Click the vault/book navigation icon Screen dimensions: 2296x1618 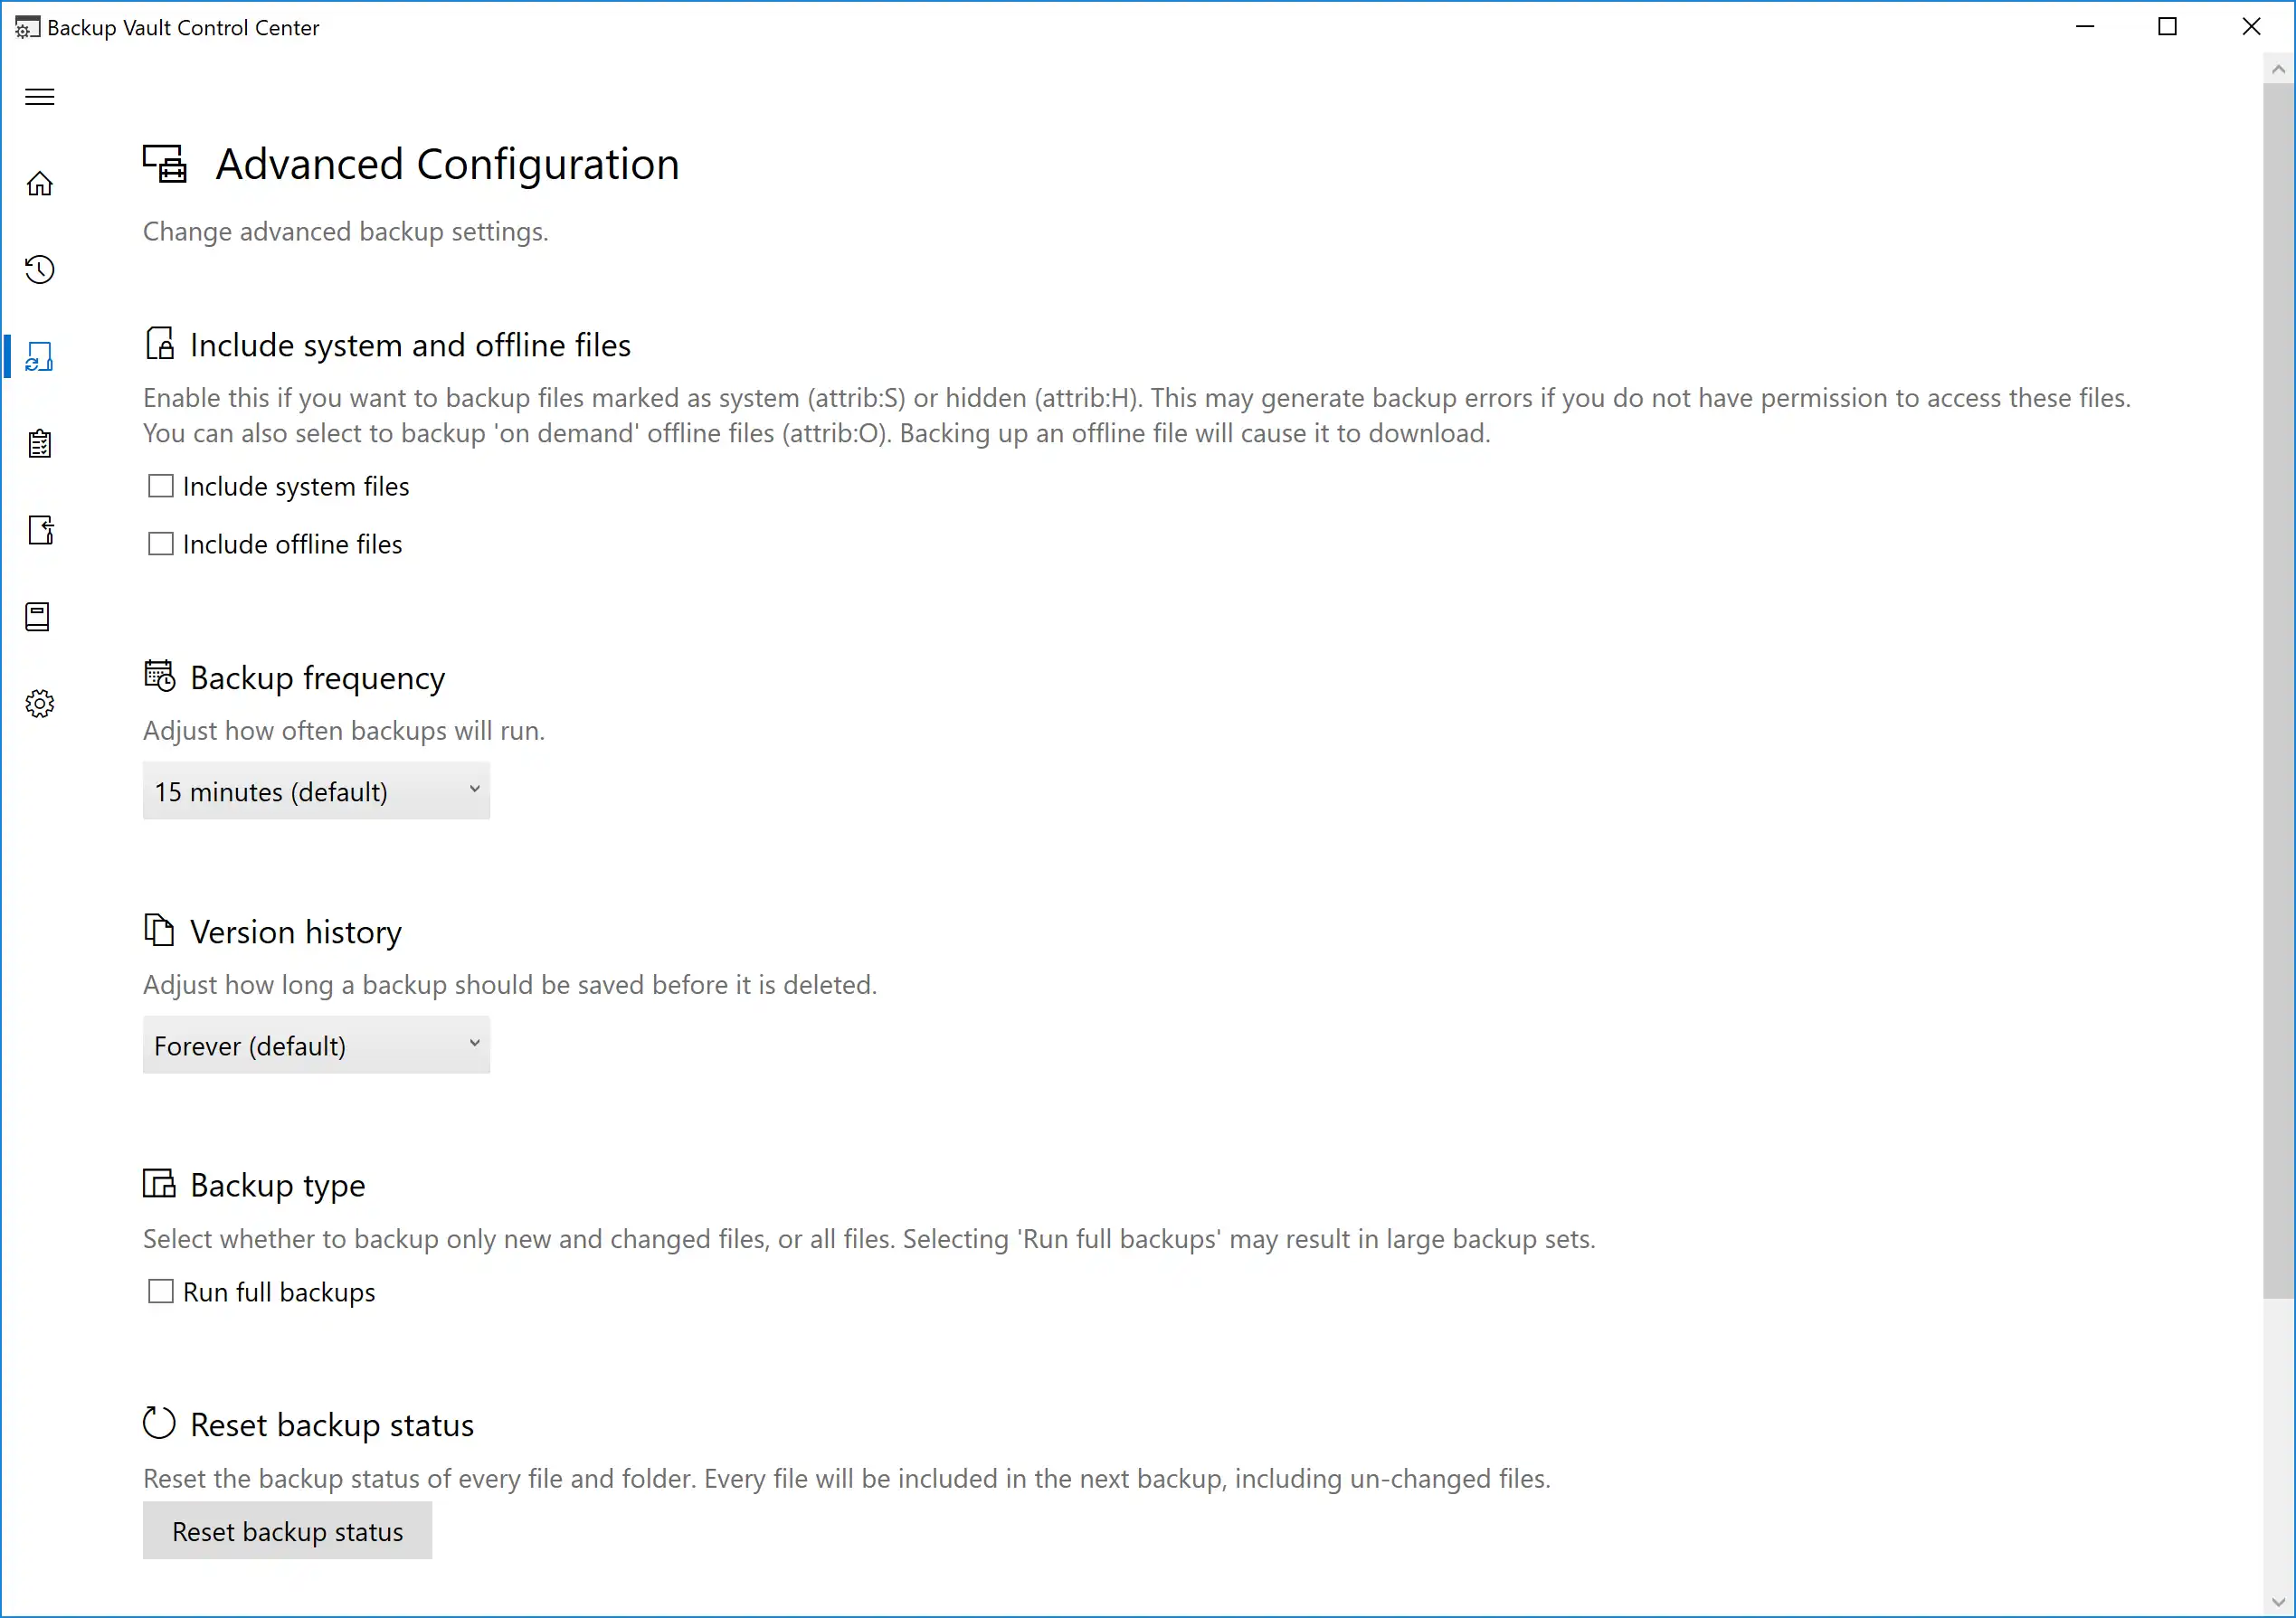point(41,617)
